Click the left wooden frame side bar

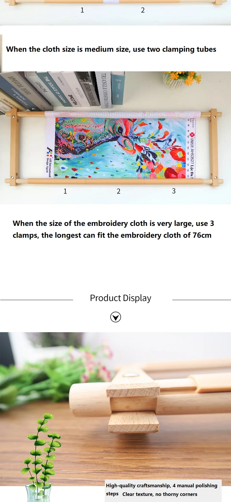pyautogui.click(x=14, y=147)
